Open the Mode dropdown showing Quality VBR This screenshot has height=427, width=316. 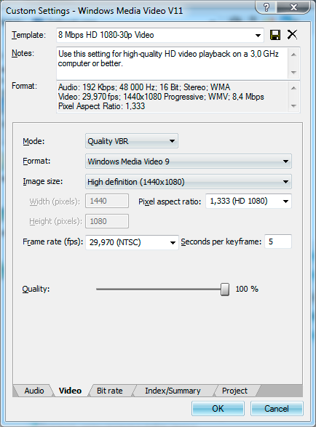[x=132, y=141]
